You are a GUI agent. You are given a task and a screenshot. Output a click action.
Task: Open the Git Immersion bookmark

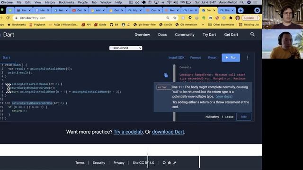[x=186, y=25]
